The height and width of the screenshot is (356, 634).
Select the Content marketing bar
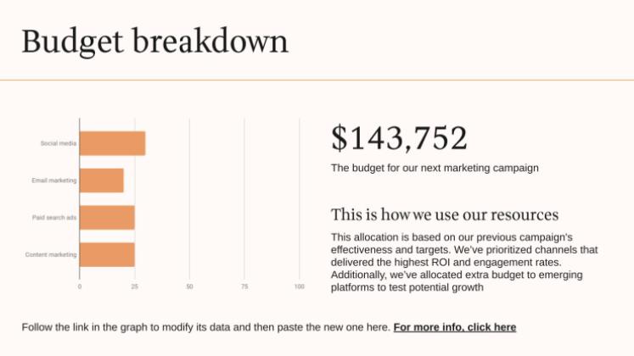107,254
